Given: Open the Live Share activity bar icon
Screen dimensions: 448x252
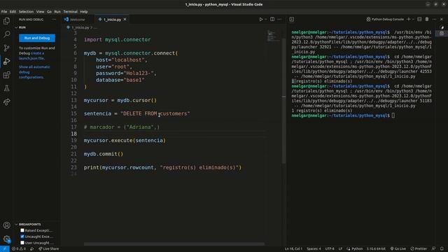Looking at the screenshot, I should pos(6,101).
